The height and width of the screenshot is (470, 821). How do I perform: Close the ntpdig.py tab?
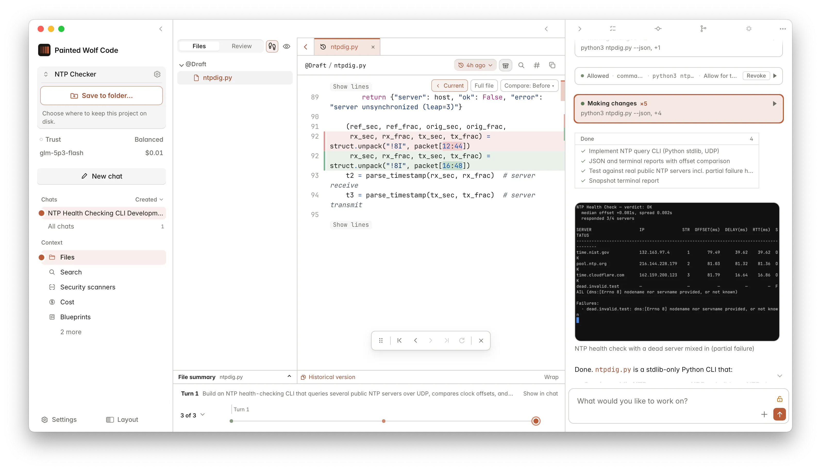(373, 47)
